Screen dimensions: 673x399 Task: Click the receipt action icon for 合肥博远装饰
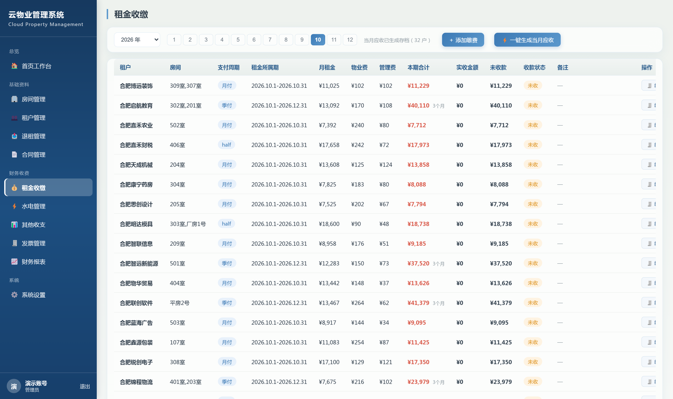tap(649, 86)
